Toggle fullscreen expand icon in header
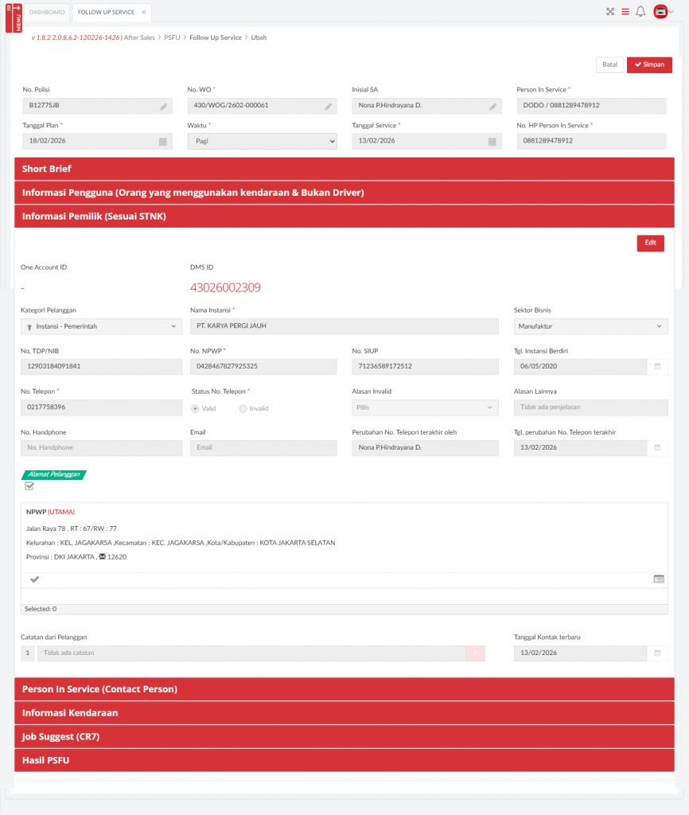The height and width of the screenshot is (815, 689). click(610, 12)
